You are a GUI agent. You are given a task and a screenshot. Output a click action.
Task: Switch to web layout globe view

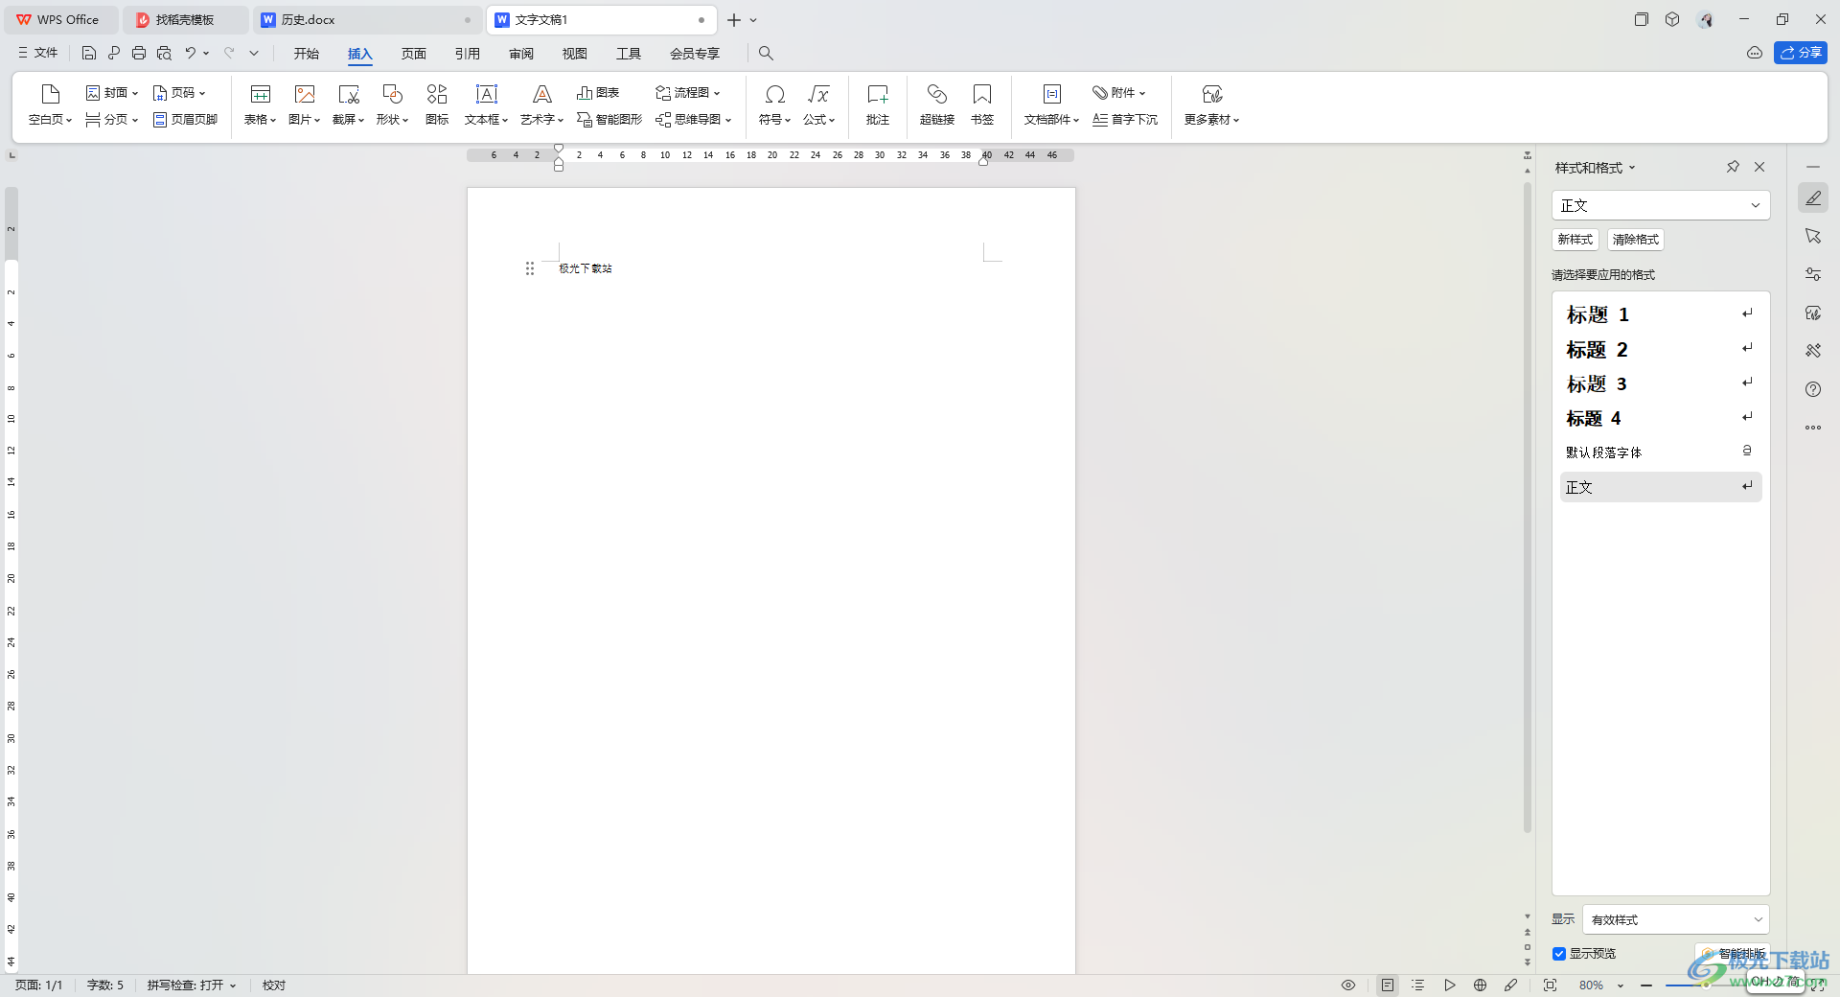coord(1480,985)
